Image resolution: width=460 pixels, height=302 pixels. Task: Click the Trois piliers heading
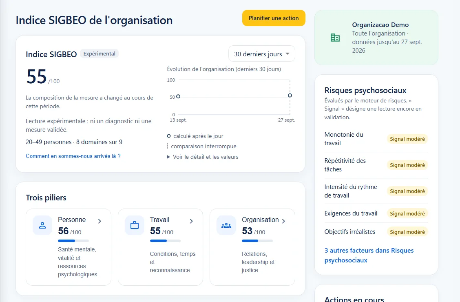coord(46,198)
